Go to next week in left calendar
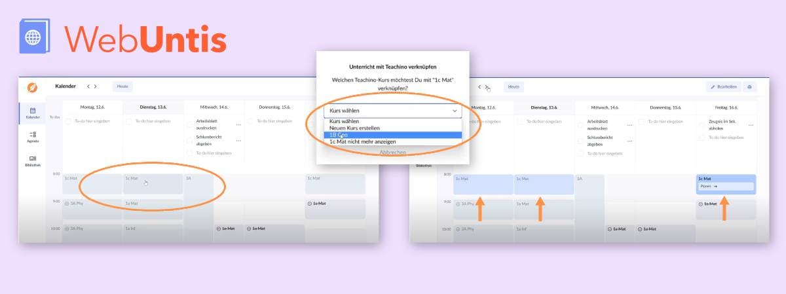The image size is (786, 294). pos(96,86)
